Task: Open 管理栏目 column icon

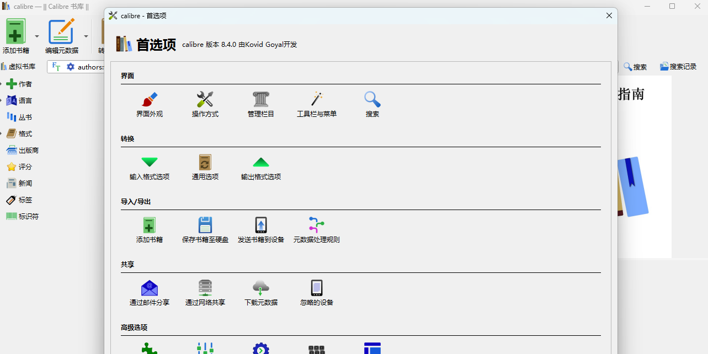Action: (261, 100)
